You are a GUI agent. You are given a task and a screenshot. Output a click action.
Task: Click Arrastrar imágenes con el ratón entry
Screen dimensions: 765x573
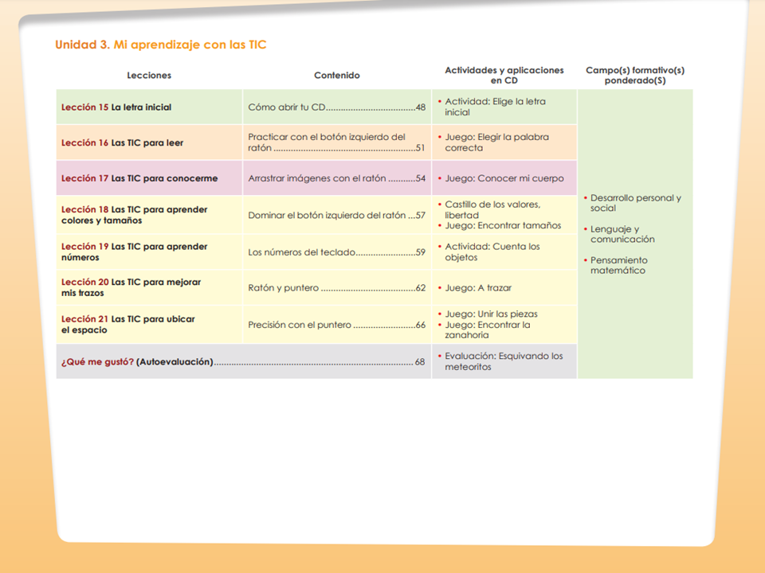[x=336, y=178]
